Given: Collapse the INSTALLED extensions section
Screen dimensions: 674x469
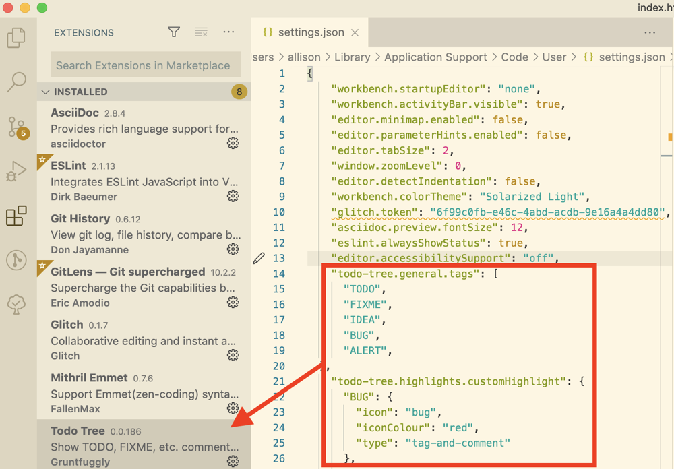Looking at the screenshot, I should coord(46,92).
